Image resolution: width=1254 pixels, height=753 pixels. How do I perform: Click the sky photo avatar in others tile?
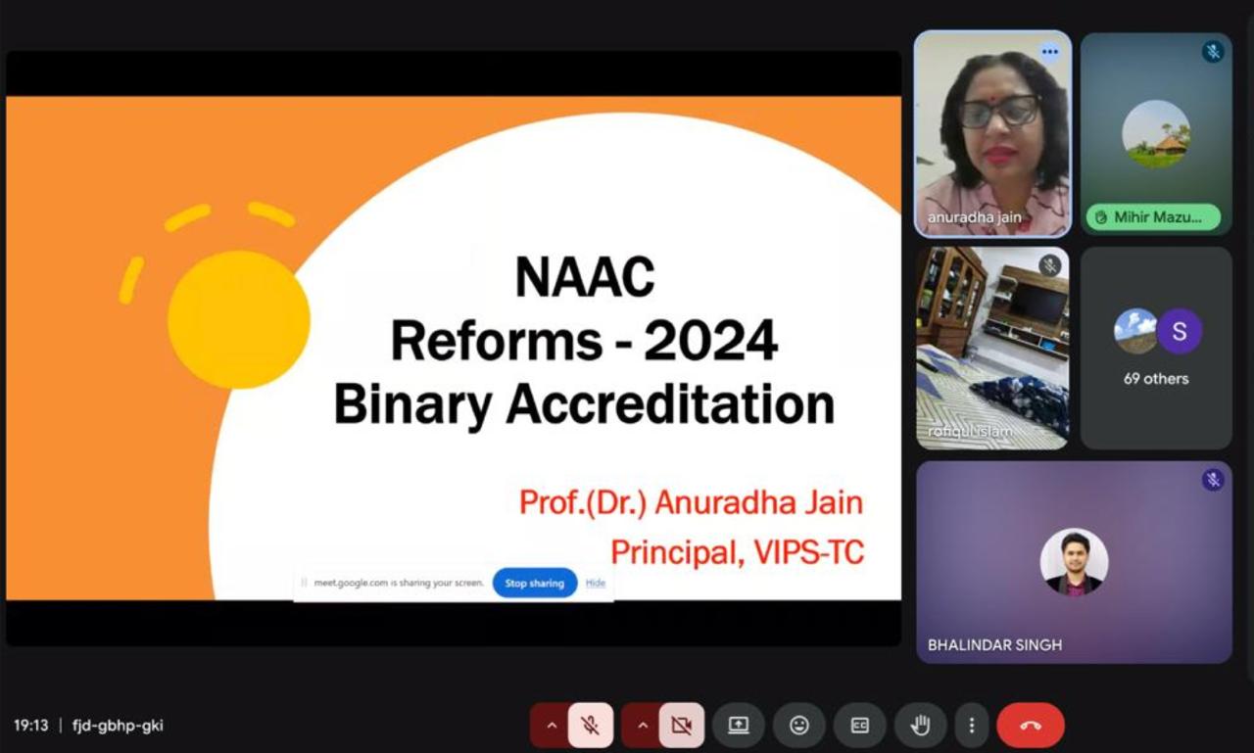click(1136, 331)
